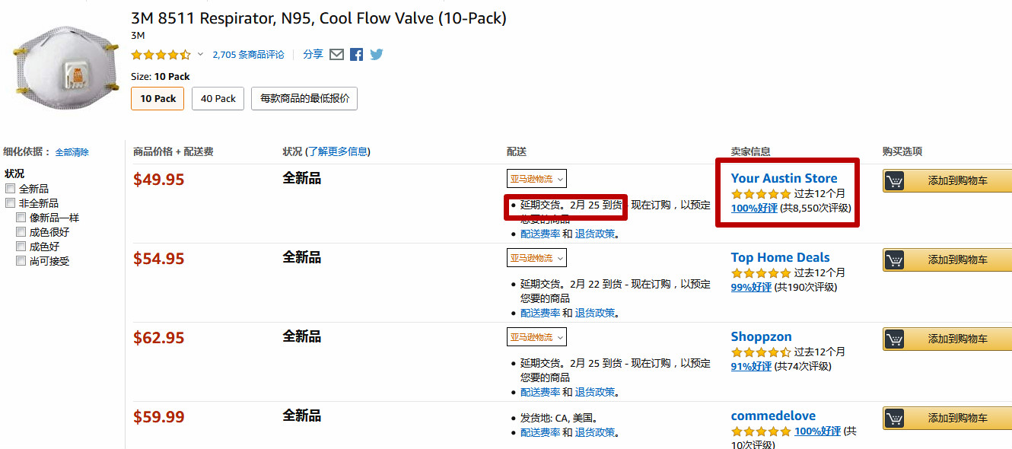Check the 全新品 filter checkbox

11,189
